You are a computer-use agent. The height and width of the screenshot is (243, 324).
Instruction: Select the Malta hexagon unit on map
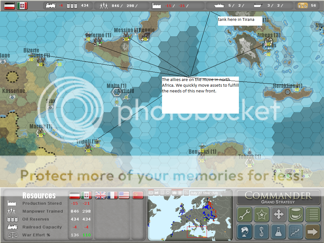coord(116,92)
